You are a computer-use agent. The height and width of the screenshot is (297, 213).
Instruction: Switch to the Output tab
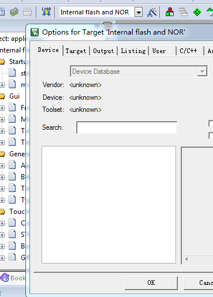click(103, 51)
